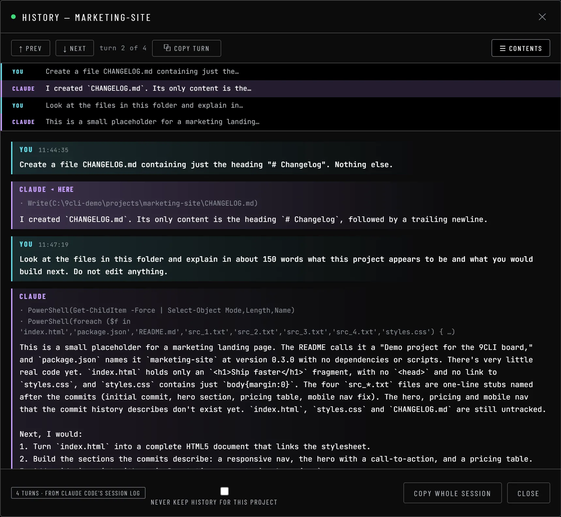Click the line 'Next, I would:'

(51, 434)
